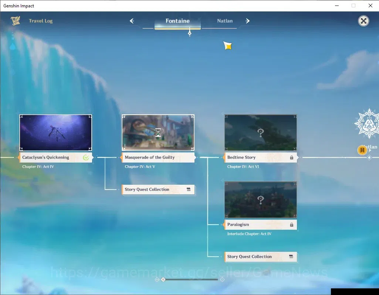Click timeline diamond node below Natlan emblem
The height and width of the screenshot is (295, 379).
(x=369, y=157)
